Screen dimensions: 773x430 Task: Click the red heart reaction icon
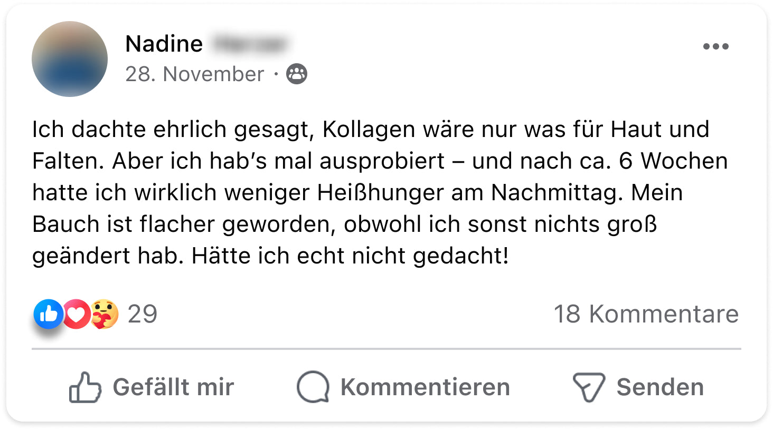[x=77, y=314]
